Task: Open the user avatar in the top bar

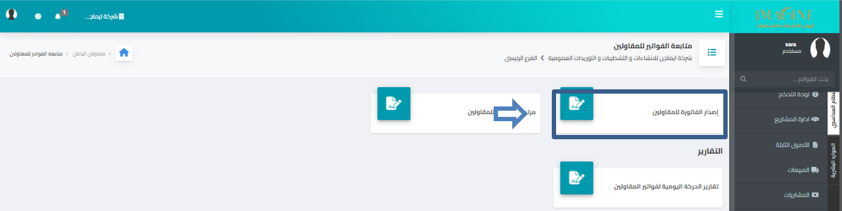Action: tap(11, 14)
